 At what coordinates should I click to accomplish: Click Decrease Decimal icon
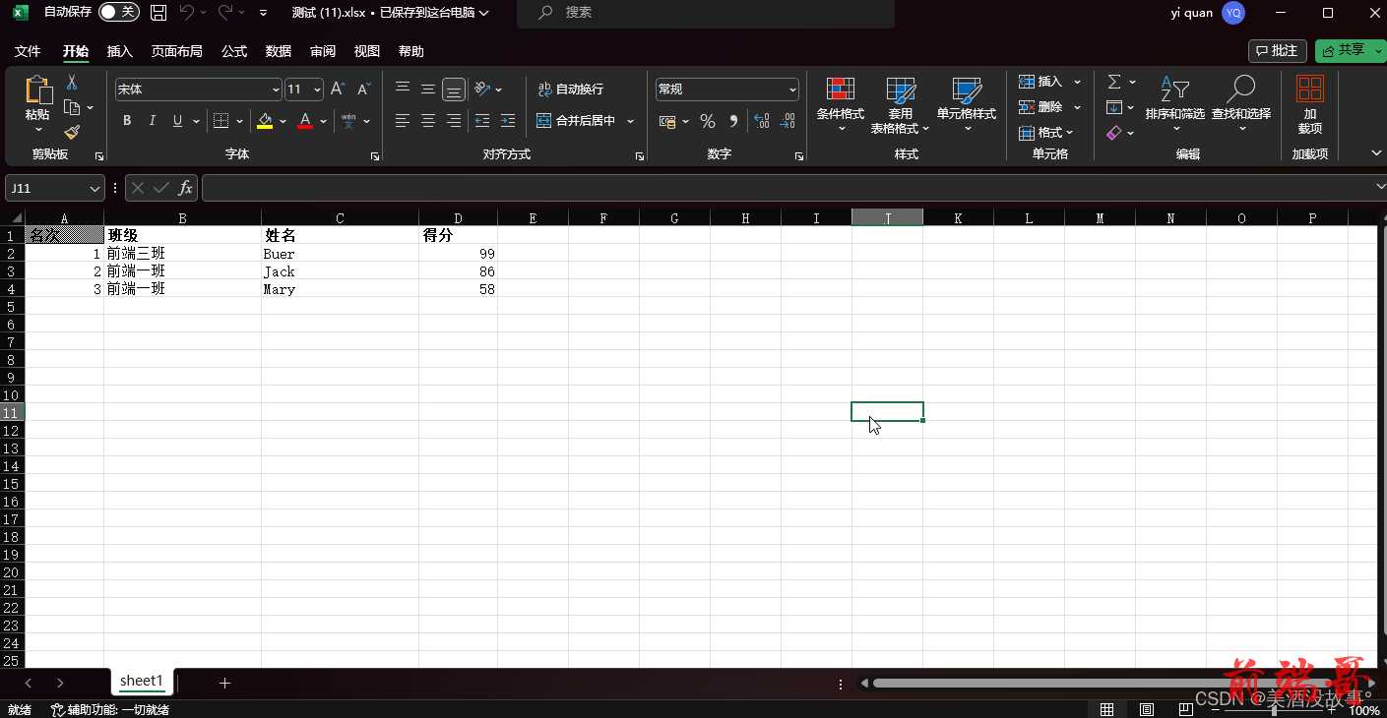(x=787, y=121)
